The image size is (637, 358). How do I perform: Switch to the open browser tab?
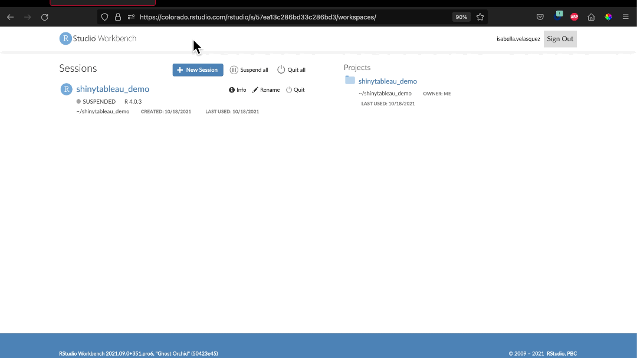click(x=101, y=4)
